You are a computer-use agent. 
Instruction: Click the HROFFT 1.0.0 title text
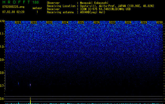coord(21,2)
